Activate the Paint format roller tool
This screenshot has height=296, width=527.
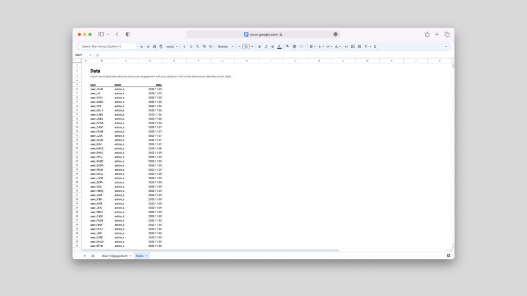click(x=161, y=47)
